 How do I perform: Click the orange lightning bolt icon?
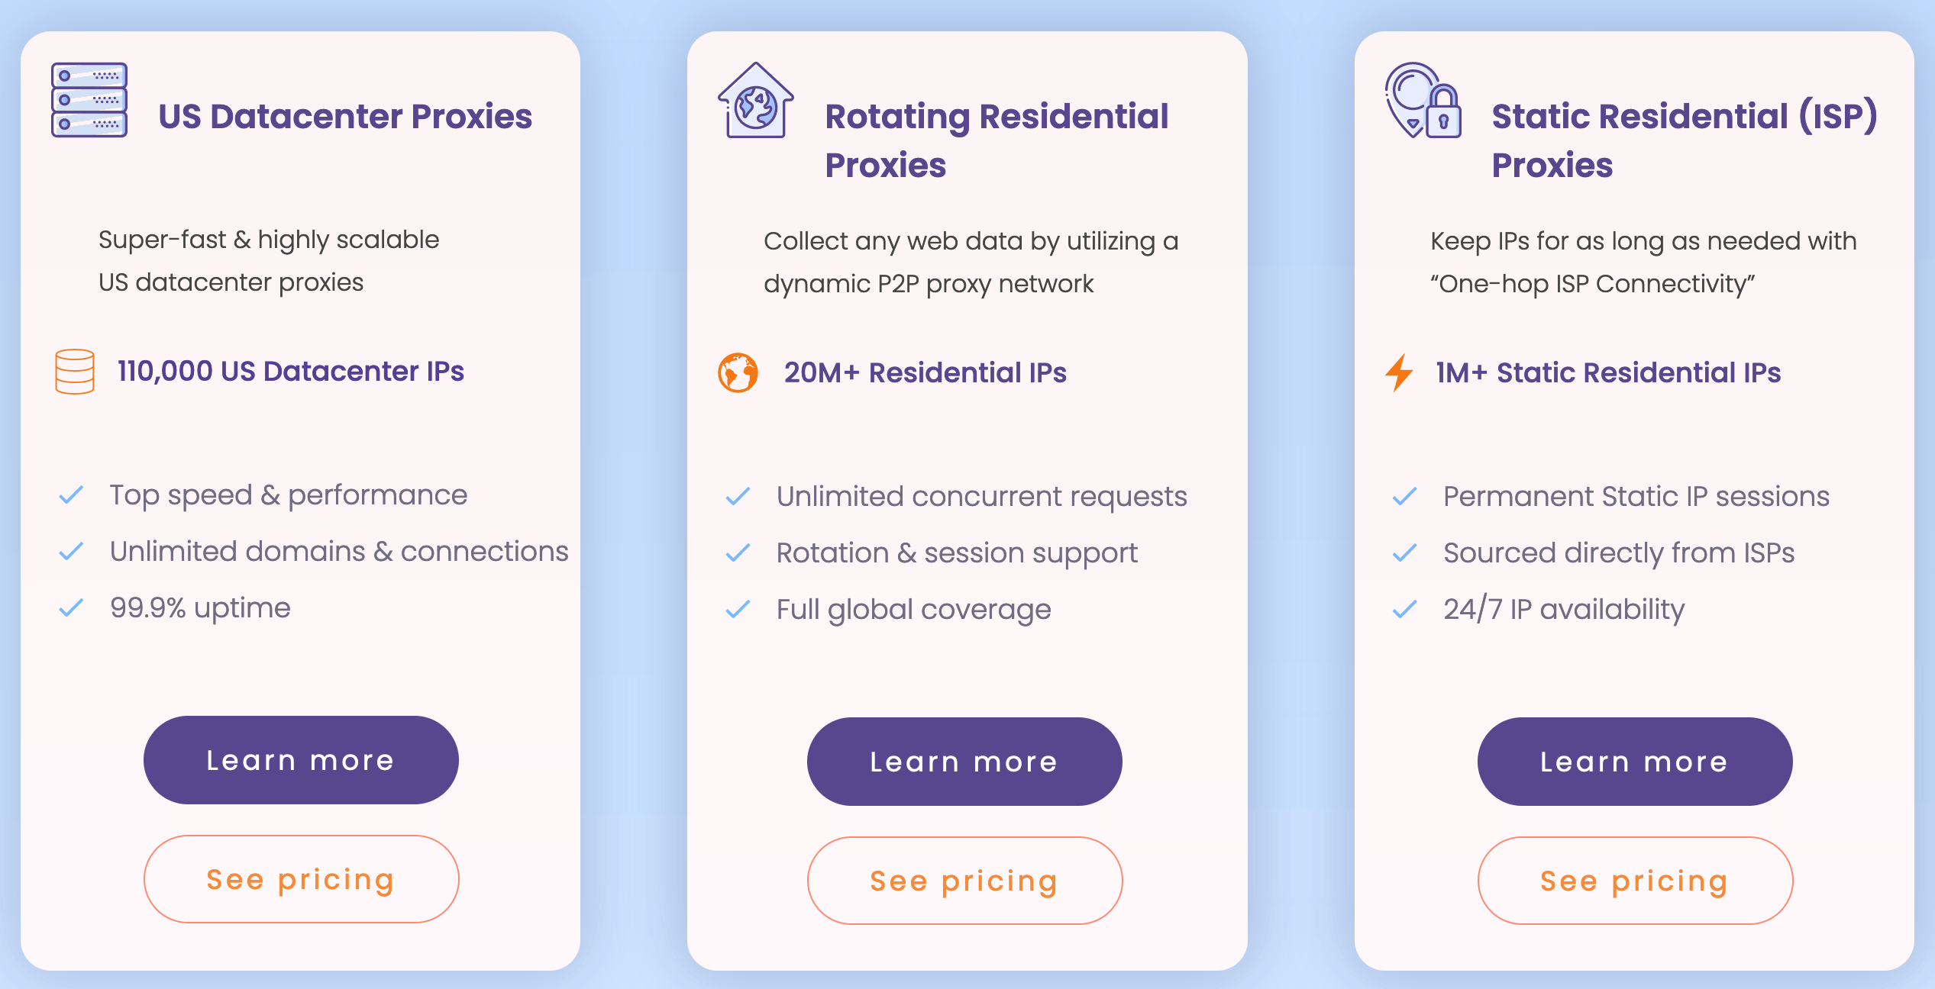click(1400, 372)
